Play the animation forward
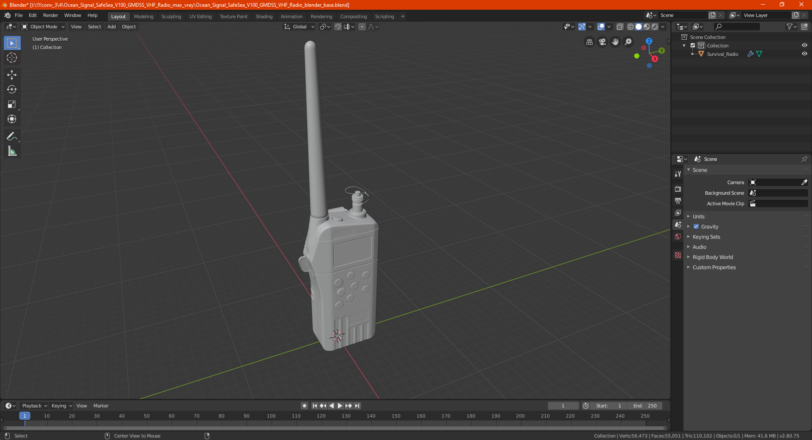Image resolution: width=812 pixels, height=440 pixels. point(340,406)
